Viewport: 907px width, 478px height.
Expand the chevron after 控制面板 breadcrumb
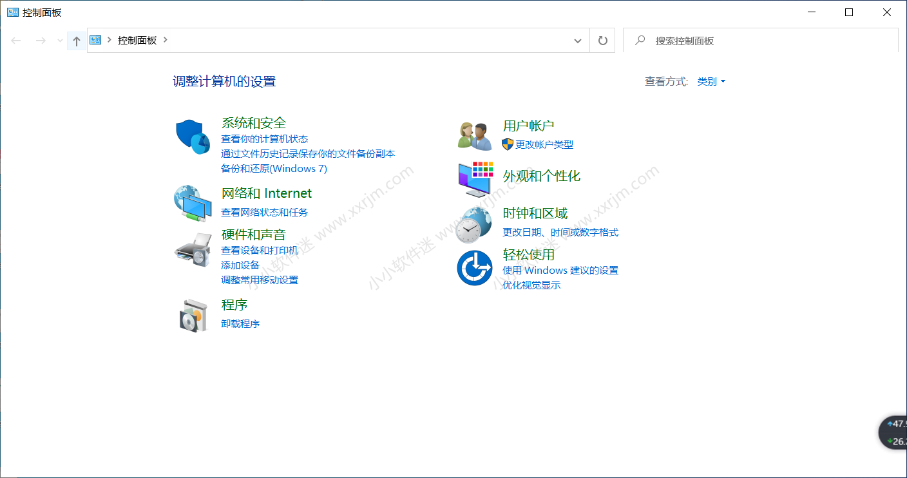pyautogui.click(x=166, y=40)
